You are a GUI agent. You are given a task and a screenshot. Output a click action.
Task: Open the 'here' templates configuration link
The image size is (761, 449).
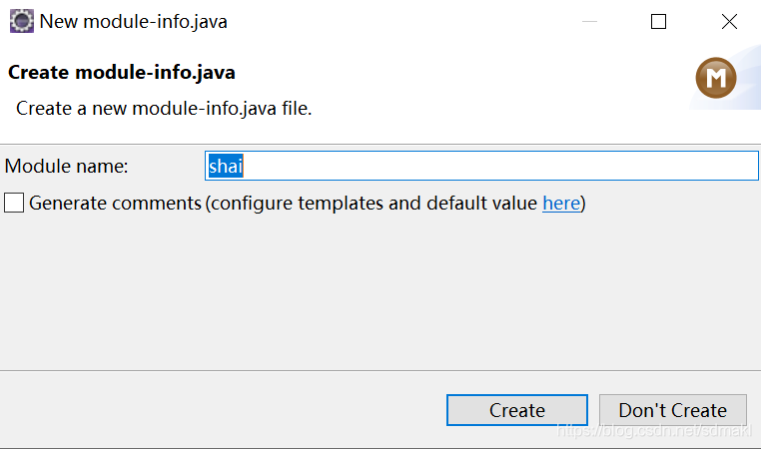click(561, 204)
